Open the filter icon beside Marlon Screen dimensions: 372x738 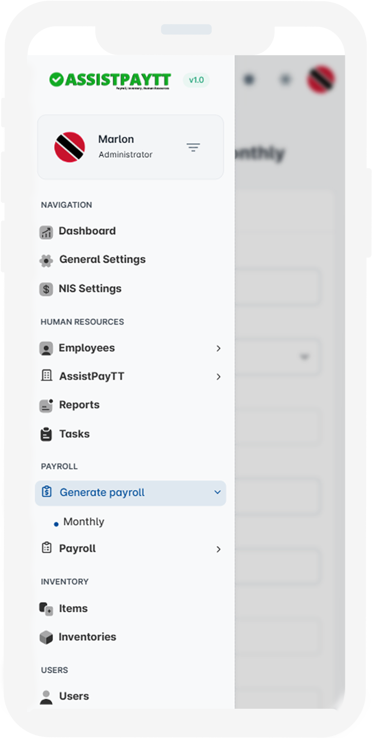pos(193,147)
